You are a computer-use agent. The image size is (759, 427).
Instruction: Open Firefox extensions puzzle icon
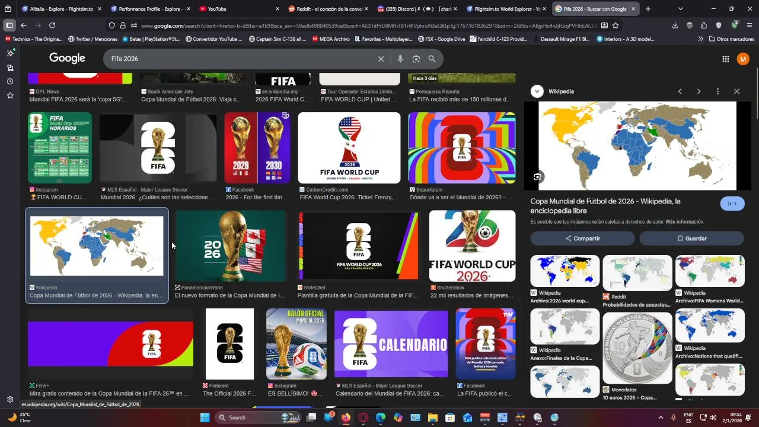pyautogui.click(x=704, y=26)
